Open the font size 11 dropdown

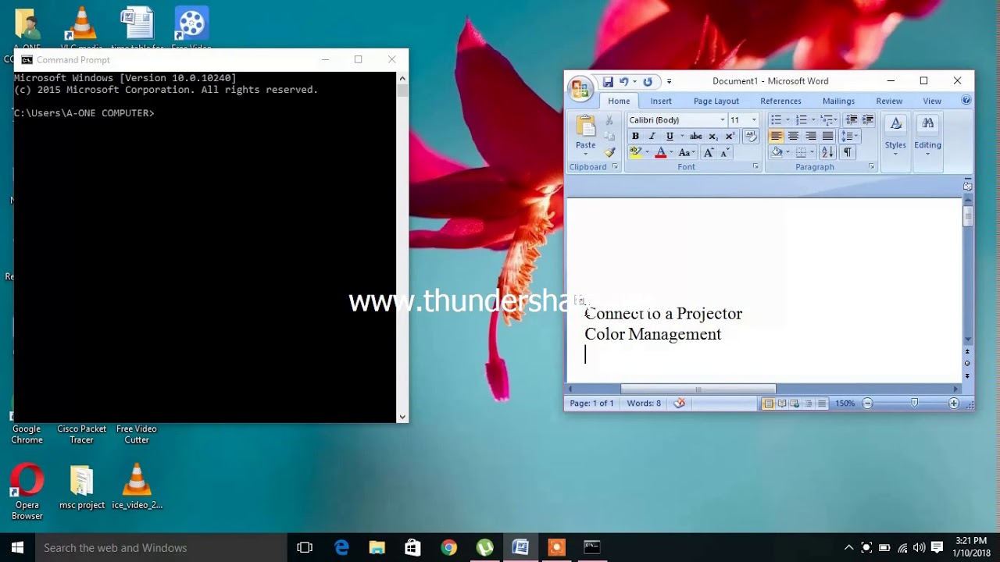tap(754, 120)
